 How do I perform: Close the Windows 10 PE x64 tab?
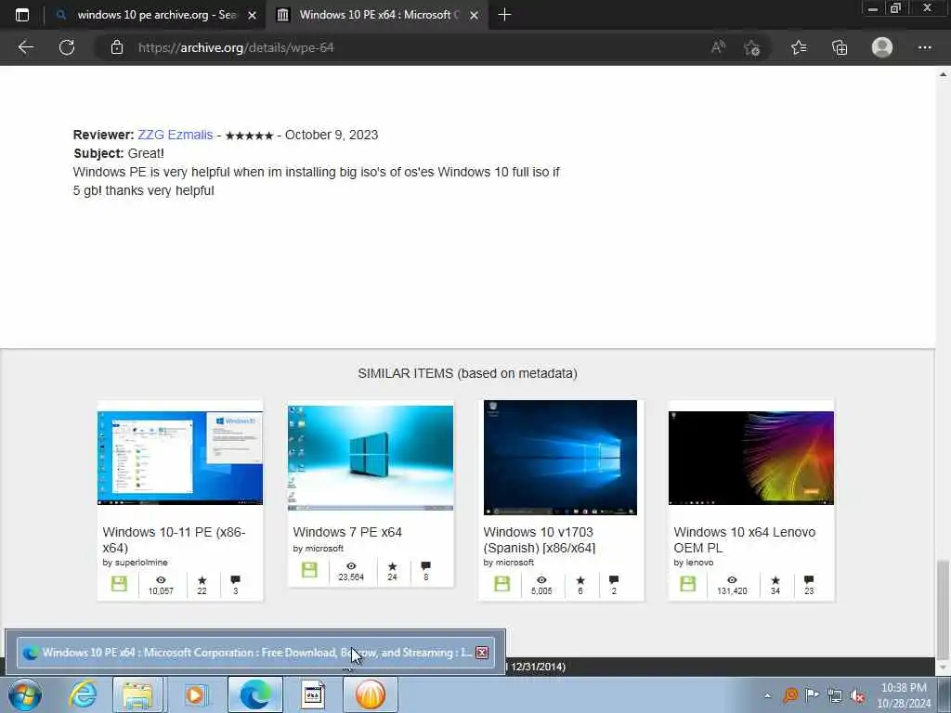475,15
